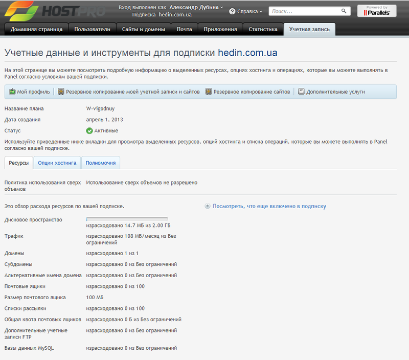Click the hedin.com.ua link in the heading
The width and height of the screenshot is (409, 360).
pyautogui.click(x=247, y=53)
